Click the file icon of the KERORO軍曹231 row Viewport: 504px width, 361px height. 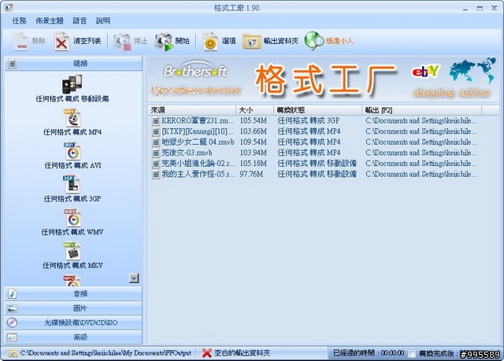click(x=156, y=121)
